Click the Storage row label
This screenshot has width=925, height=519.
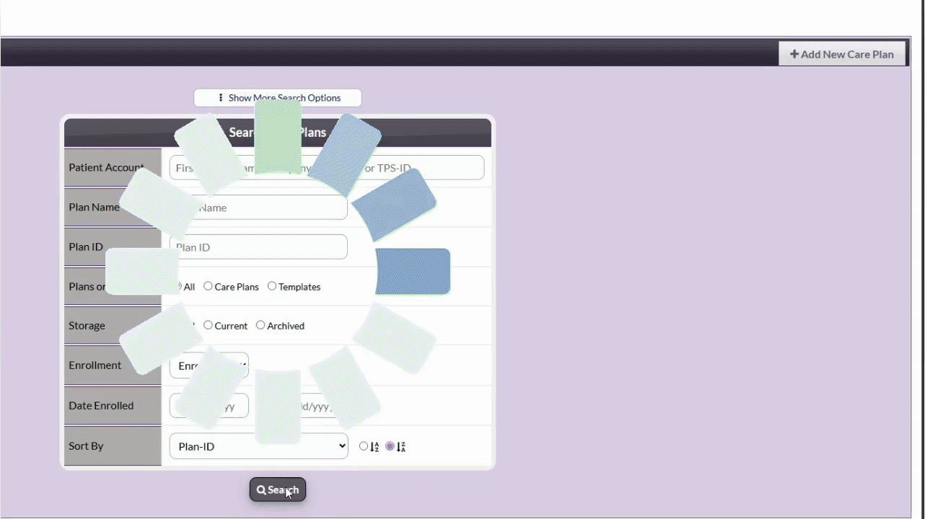87,326
